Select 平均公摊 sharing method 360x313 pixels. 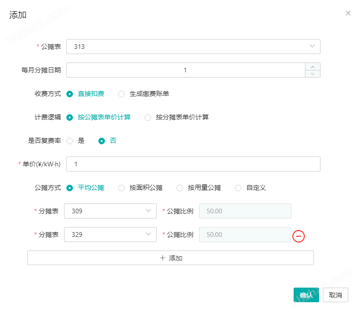[85, 188]
